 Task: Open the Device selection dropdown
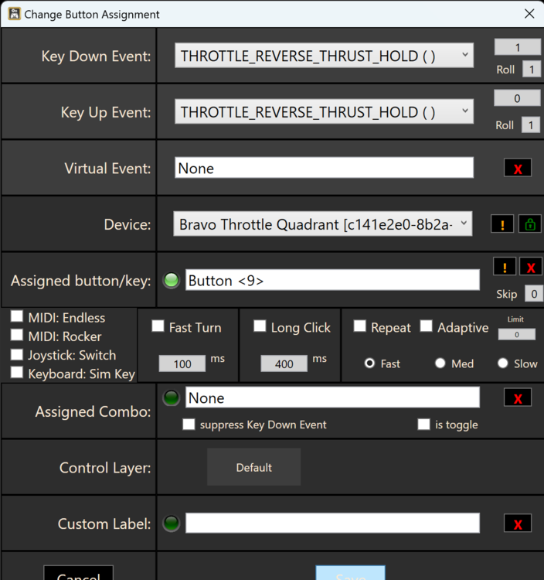[x=322, y=224]
